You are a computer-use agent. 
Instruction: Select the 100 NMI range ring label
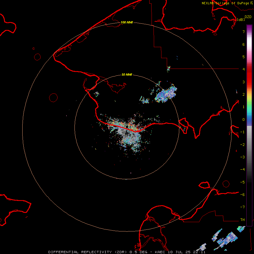coord(127,22)
